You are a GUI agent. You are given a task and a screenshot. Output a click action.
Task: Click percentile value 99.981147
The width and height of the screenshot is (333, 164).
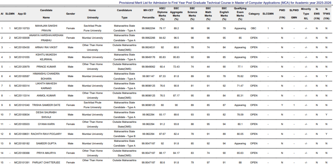[x=148, y=76]
